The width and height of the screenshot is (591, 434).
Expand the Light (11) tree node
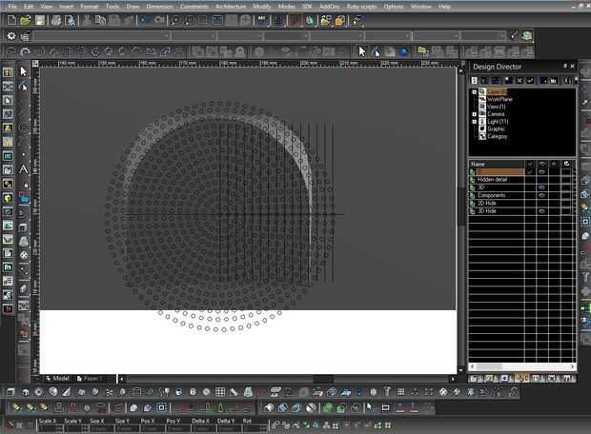pos(474,121)
